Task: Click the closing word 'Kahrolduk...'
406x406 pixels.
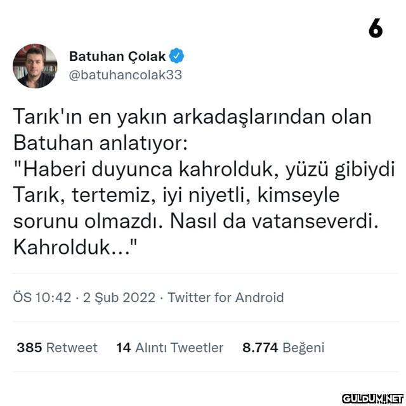Action: point(75,247)
